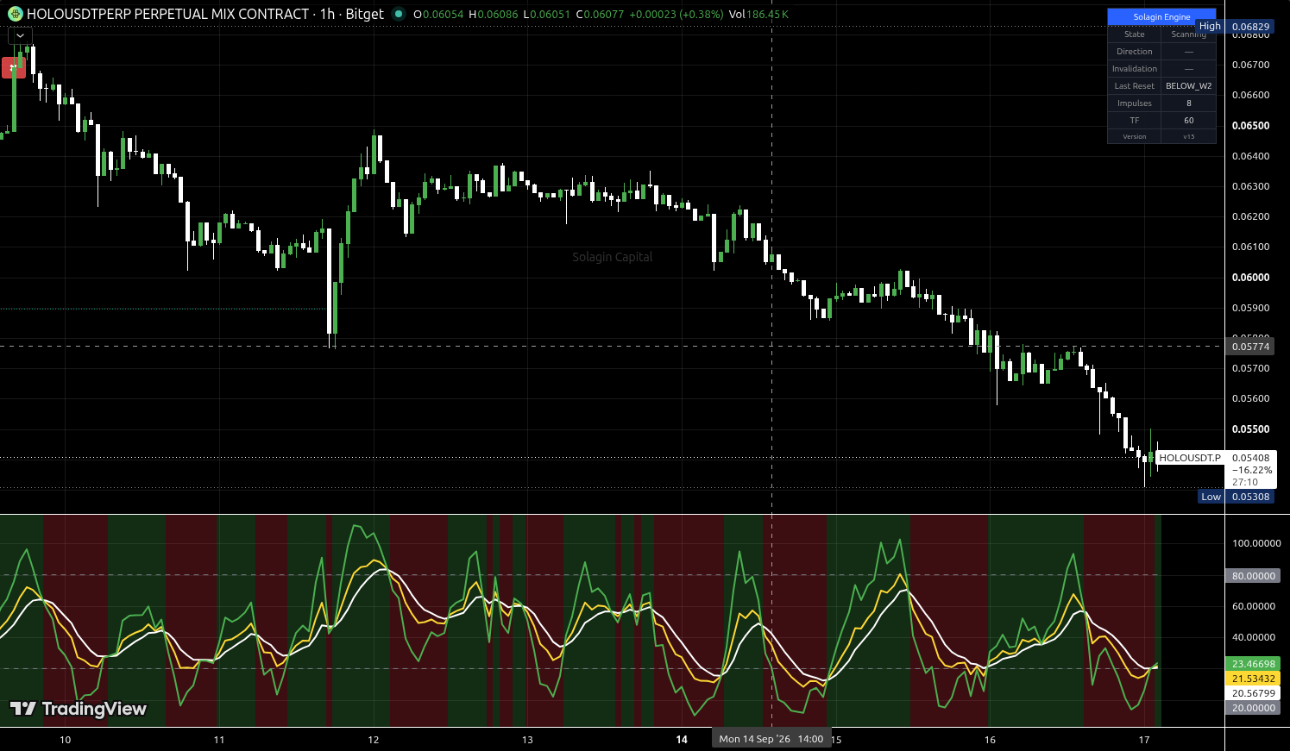1290x751 pixels.
Task: Click the Solagin Engine table header
Action: click(1161, 16)
